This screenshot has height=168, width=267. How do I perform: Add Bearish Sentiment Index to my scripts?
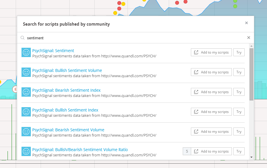[x=211, y=92]
